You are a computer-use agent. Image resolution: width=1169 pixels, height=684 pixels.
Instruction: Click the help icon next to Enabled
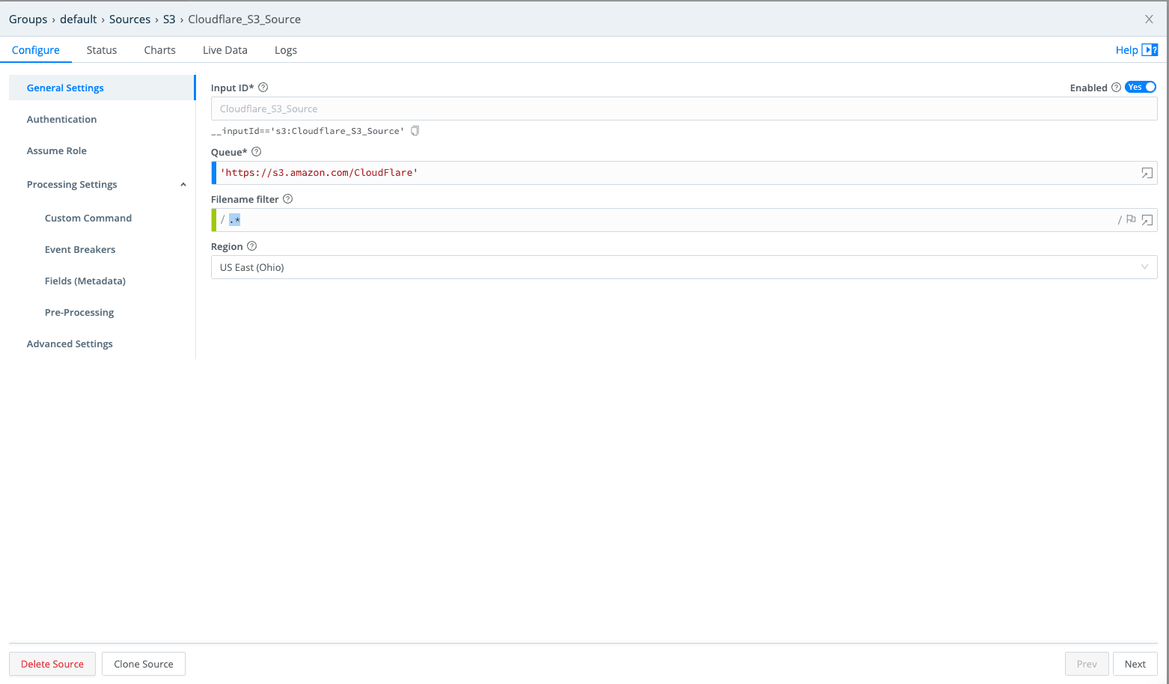[x=1116, y=88]
